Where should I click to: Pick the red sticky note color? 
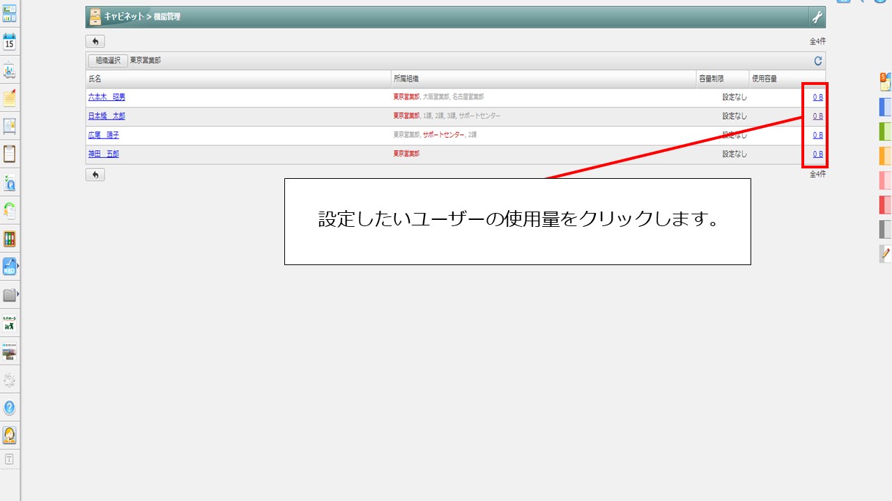[x=886, y=205]
